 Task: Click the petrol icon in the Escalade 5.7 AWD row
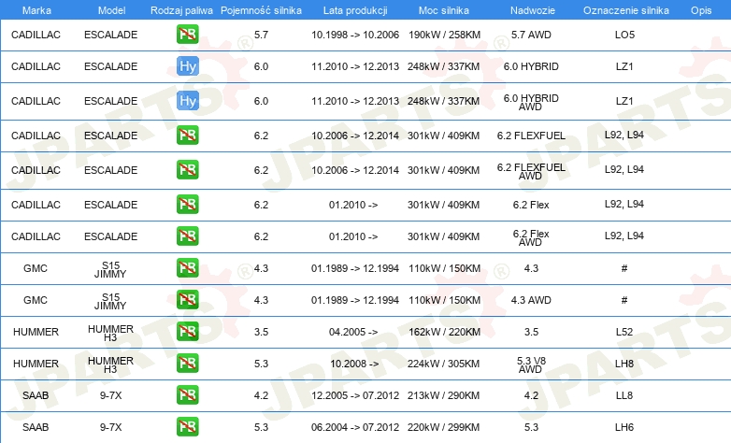click(187, 35)
